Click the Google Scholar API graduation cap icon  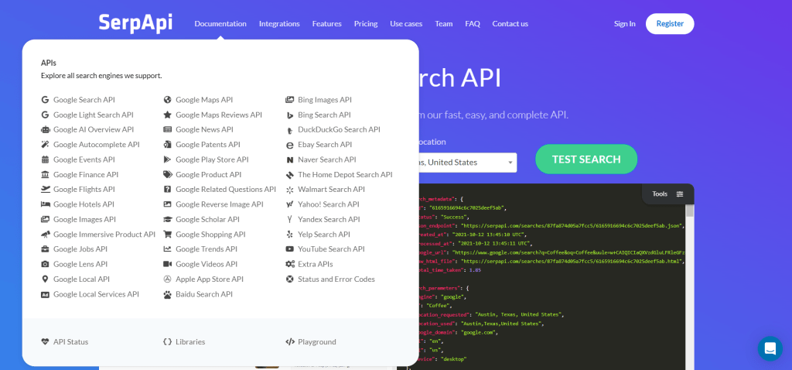click(x=168, y=219)
